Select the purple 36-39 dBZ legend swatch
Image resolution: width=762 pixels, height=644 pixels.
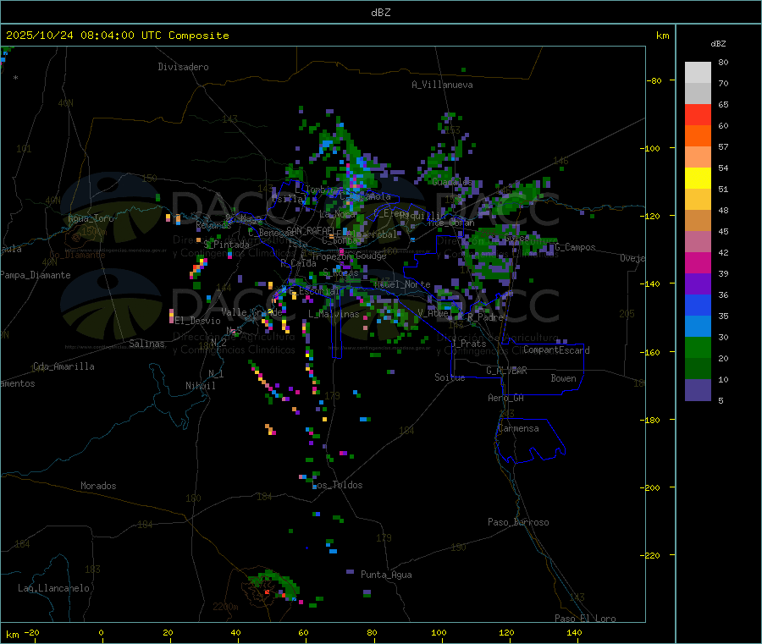(x=698, y=284)
